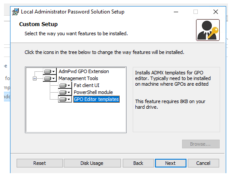This screenshot has height=174, width=231.
Task: Close the Setup window
Action: click(216, 12)
